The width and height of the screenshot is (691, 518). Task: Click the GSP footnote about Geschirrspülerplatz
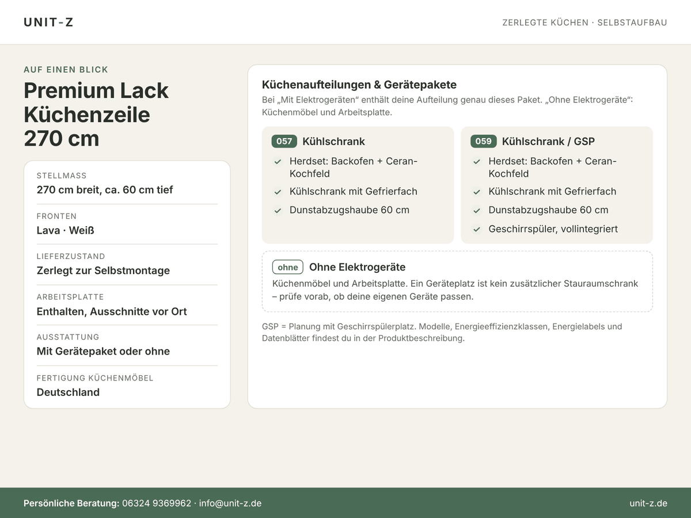point(442,332)
